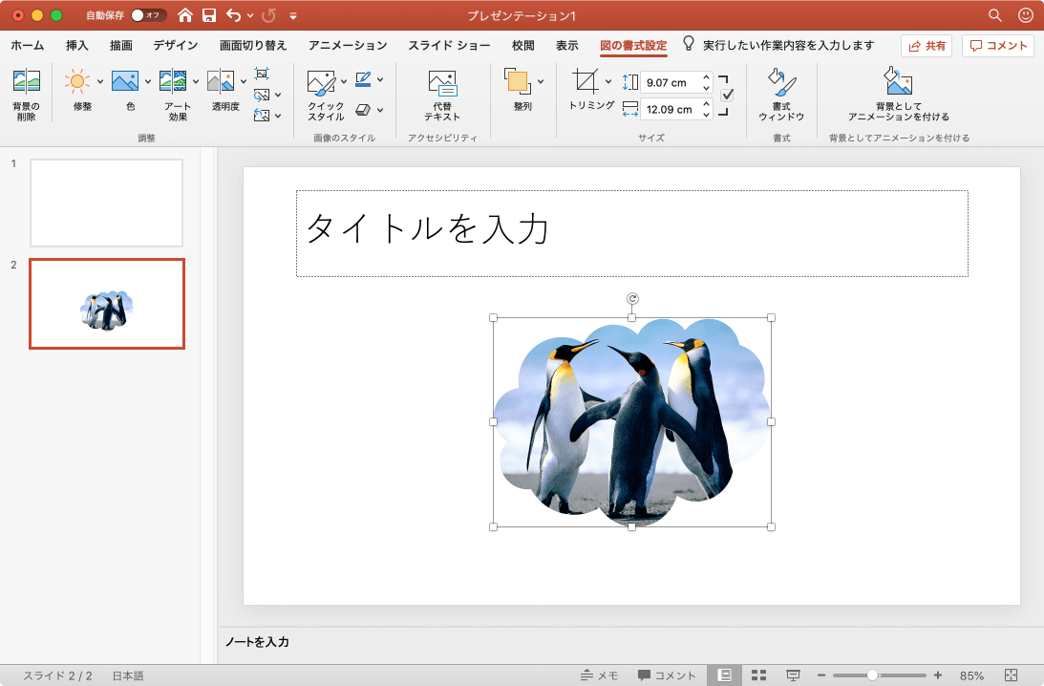
Task: Click the Home icon in title bar
Action: (x=185, y=15)
